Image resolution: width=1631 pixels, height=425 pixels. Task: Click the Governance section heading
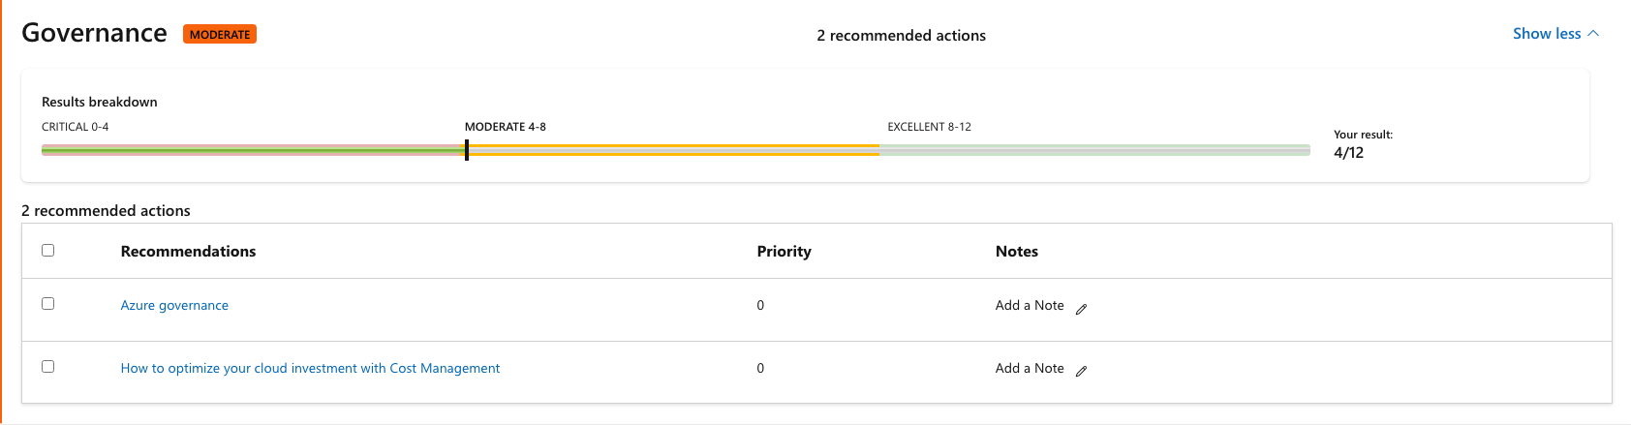pos(94,33)
